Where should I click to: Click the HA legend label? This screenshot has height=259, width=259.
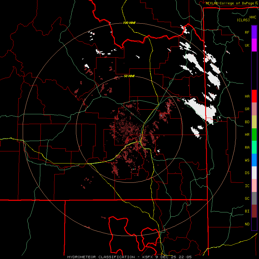247,96
